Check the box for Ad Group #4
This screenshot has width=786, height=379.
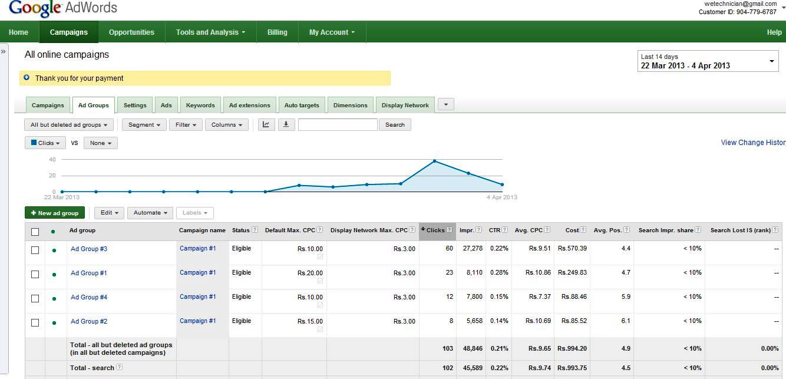click(x=35, y=299)
